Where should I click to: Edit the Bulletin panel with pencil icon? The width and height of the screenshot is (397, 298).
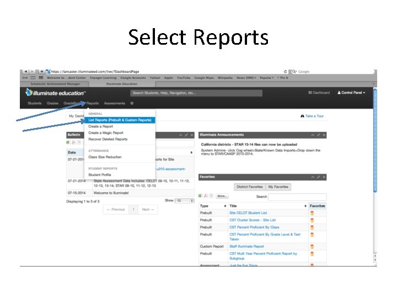click(186, 135)
